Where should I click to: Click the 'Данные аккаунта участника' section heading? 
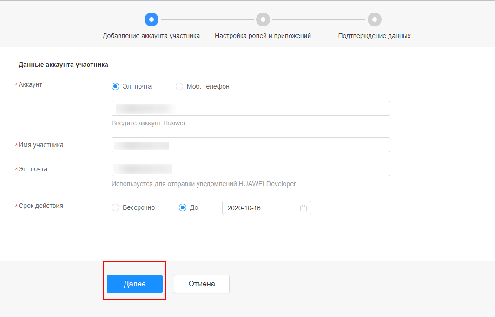tap(63, 65)
